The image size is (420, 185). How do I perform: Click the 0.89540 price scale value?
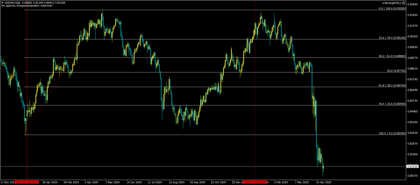(x=413, y=47)
